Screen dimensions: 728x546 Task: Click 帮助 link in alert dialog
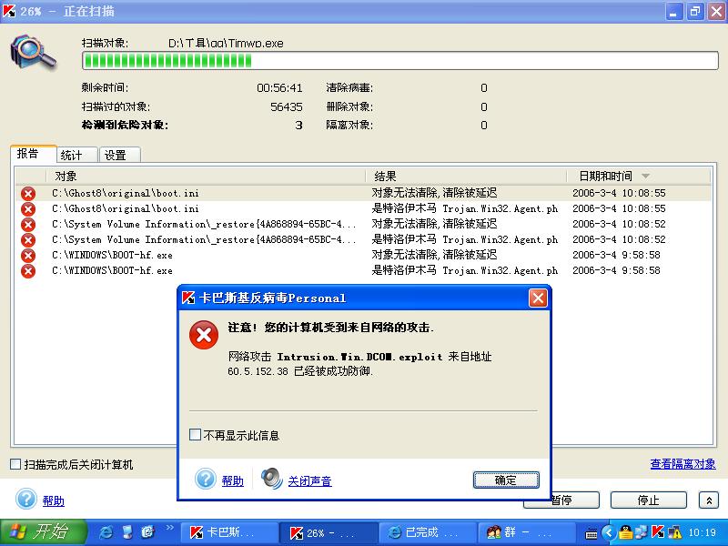(233, 481)
